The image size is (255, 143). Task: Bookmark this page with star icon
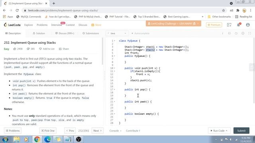[224, 10]
